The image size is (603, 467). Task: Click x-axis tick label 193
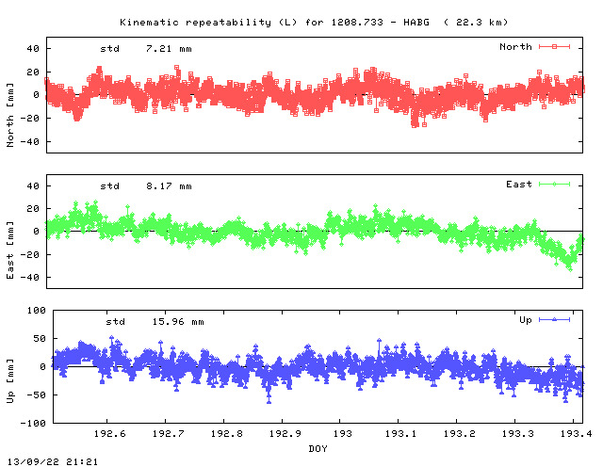tap(342, 433)
